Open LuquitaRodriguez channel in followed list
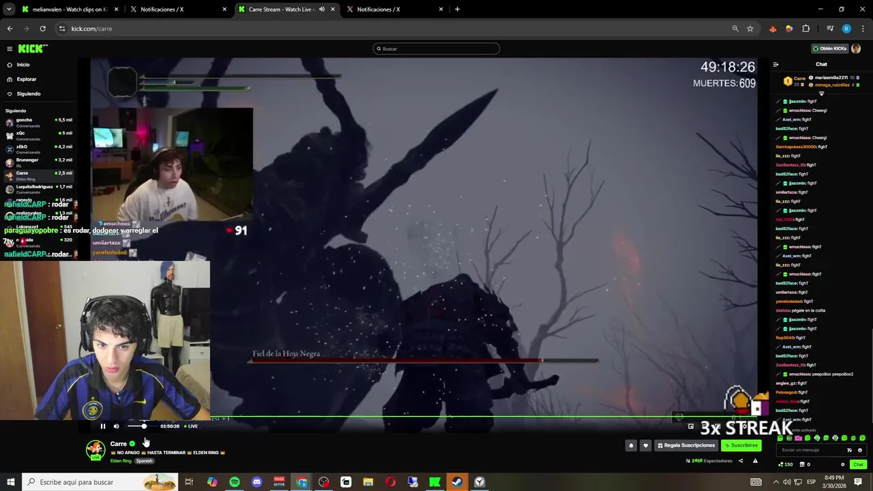The image size is (873, 491). pos(39,189)
